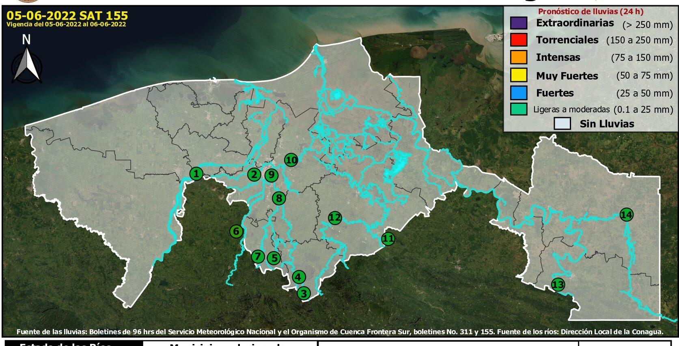Click the blue Fuertes legend swatch
This screenshot has height=346, width=679.
click(519, 93)
